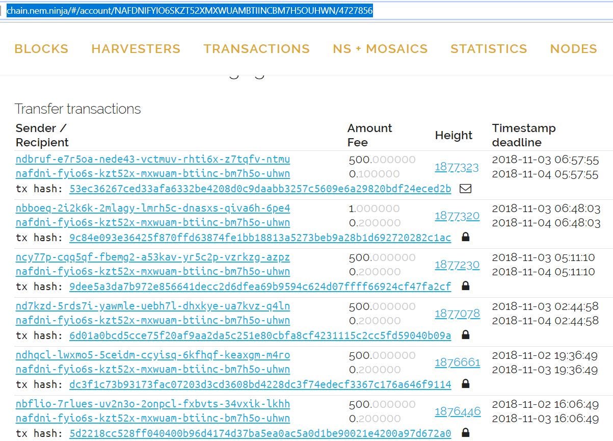The width and height of the screenshot is (613, 441).
Task: Open sender address nbboeq-2i2k6k-2mlagy
Action: click(153, 208)
